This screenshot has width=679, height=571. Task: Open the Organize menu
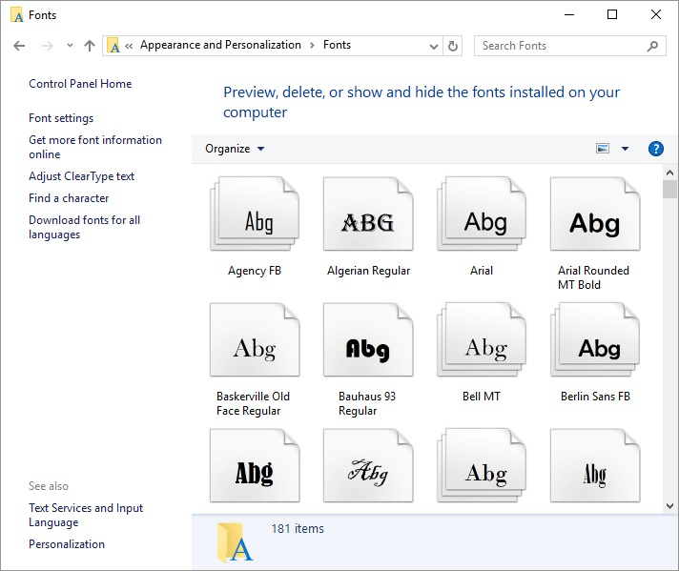pyautogui.click(x=235, y=149)
